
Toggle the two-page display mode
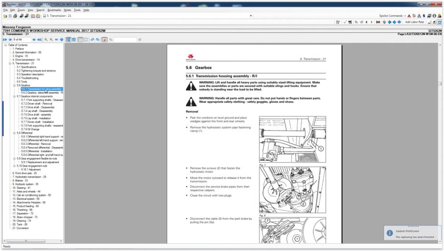[86, 40]
